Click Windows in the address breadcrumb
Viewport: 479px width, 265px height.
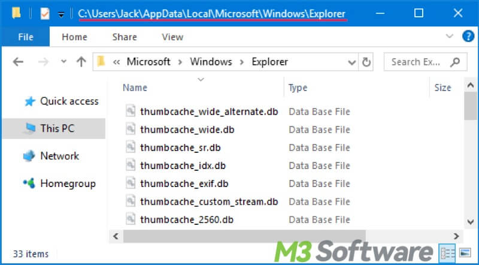click(211, 62)
